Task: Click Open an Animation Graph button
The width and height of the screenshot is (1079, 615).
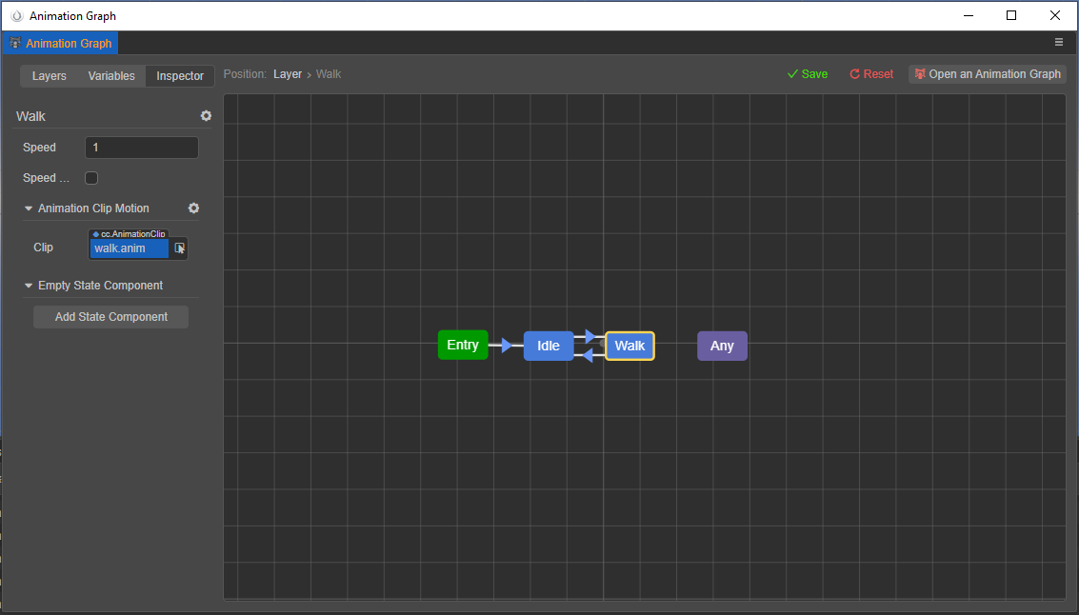Action: click(987, 74)
